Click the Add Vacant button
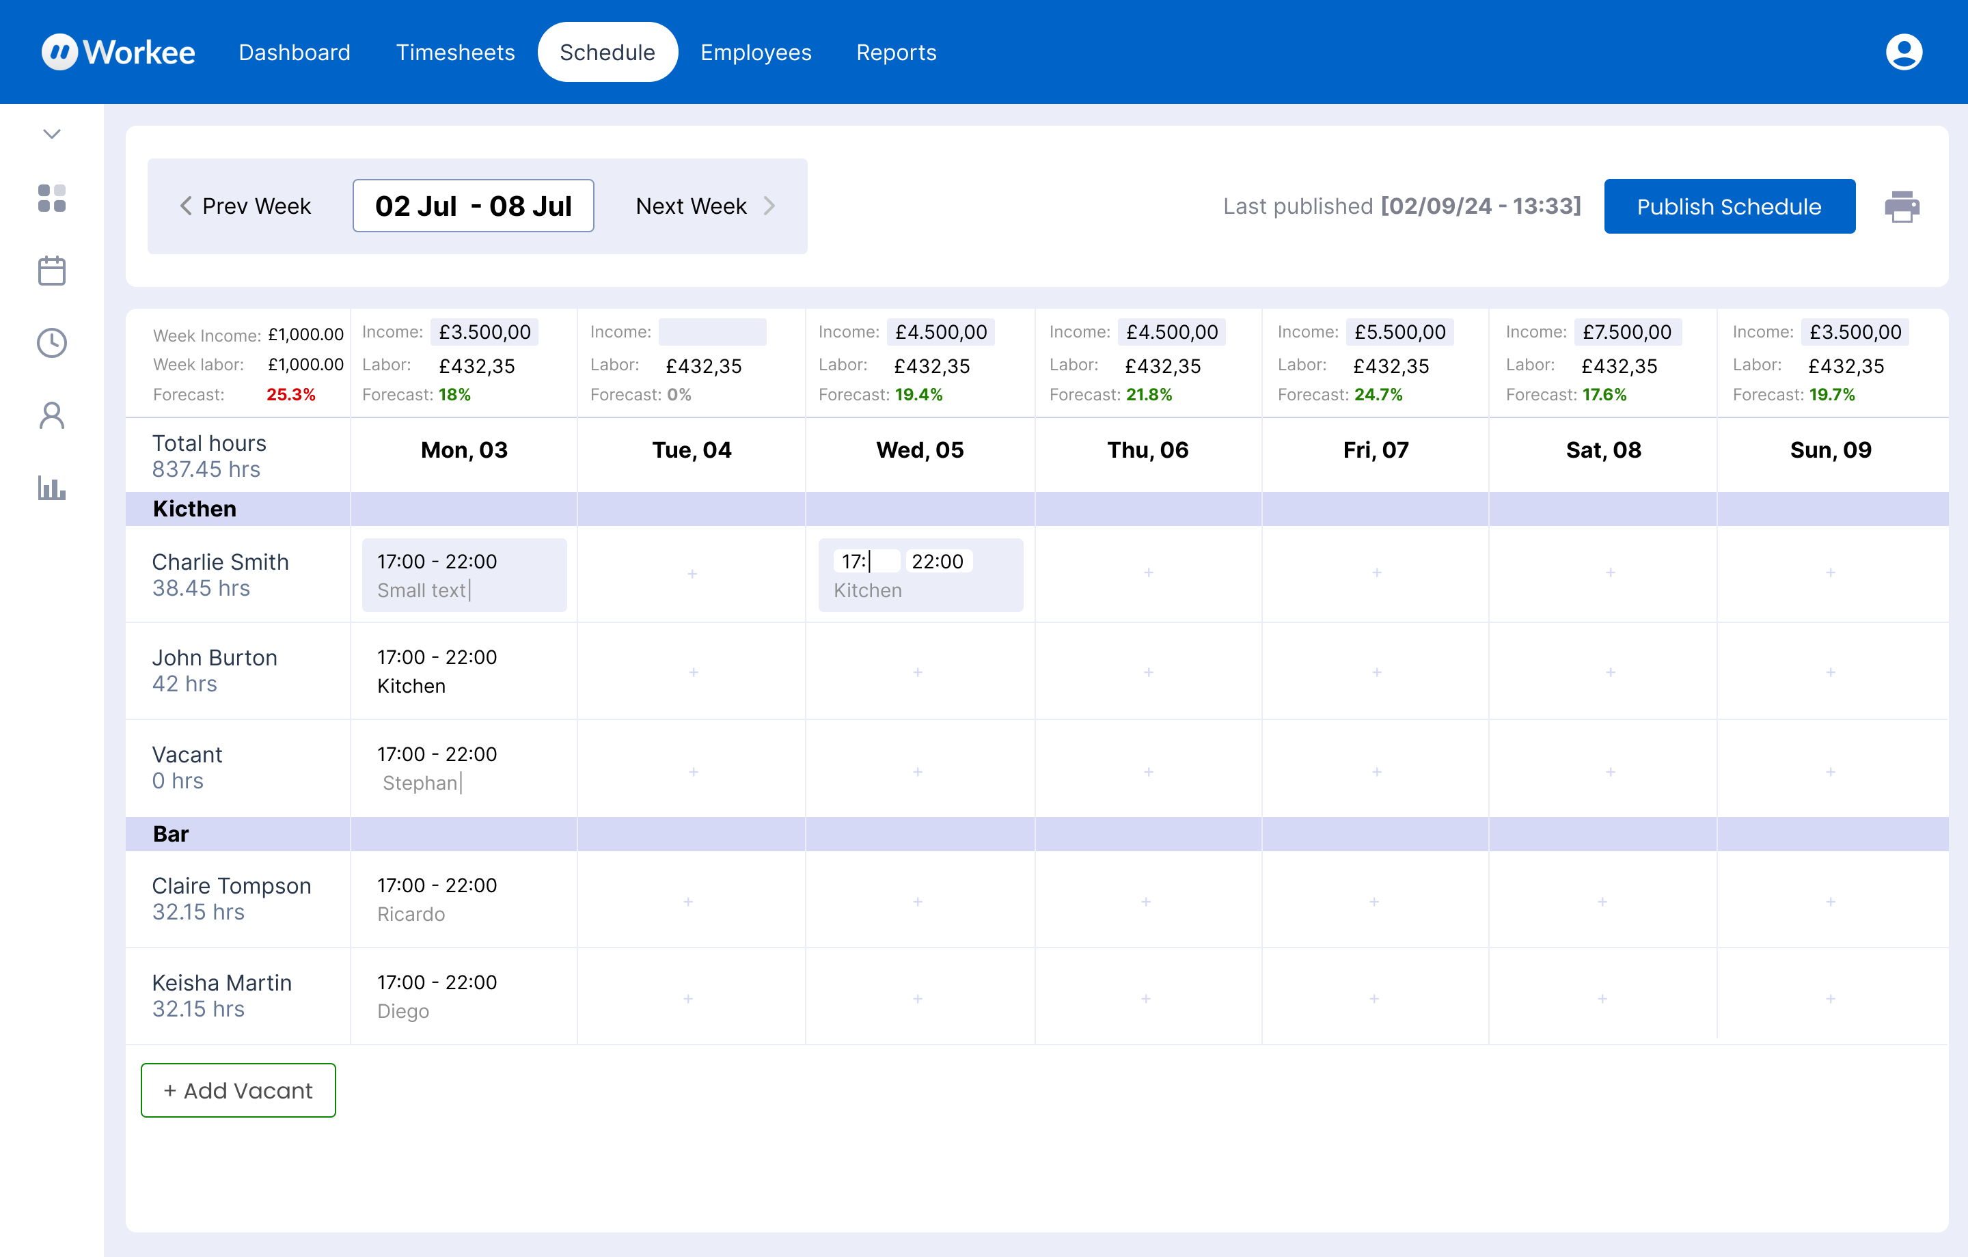This screenshot has height=1257, width=1968. [x=238, y=1090]
